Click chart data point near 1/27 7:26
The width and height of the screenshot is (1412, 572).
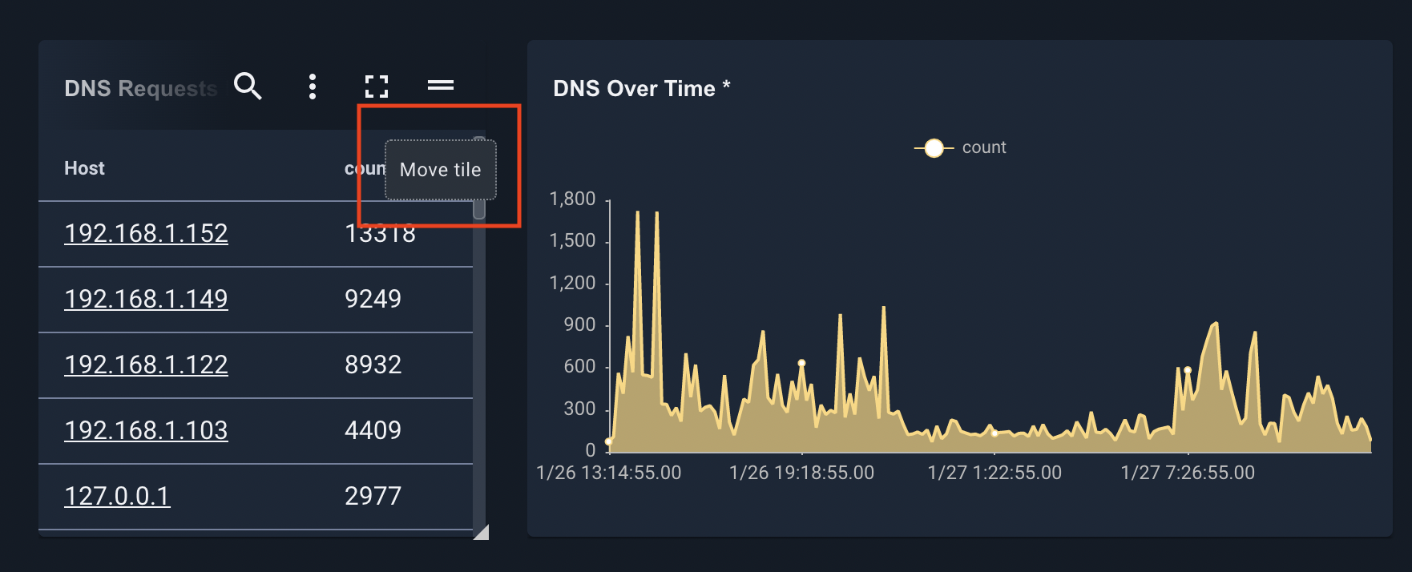(x=1188, y=370)
